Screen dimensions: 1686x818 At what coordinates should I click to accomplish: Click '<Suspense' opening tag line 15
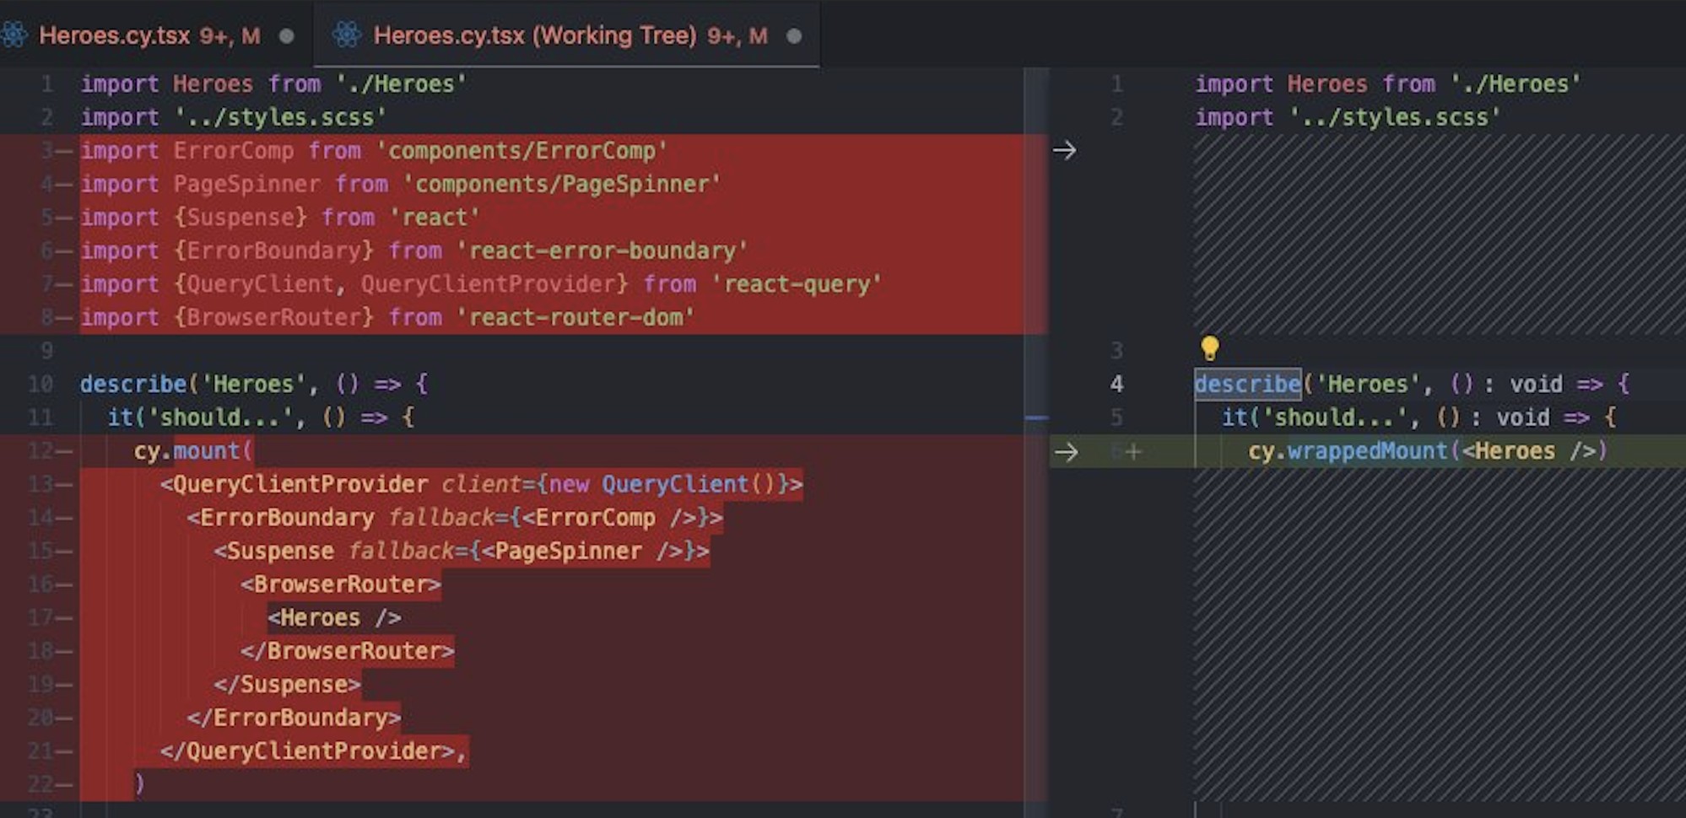(273, 551)
